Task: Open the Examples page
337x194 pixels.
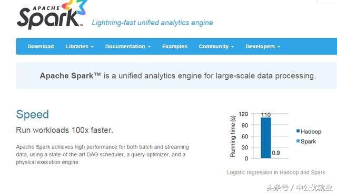Action: click(x=175, y=47)
